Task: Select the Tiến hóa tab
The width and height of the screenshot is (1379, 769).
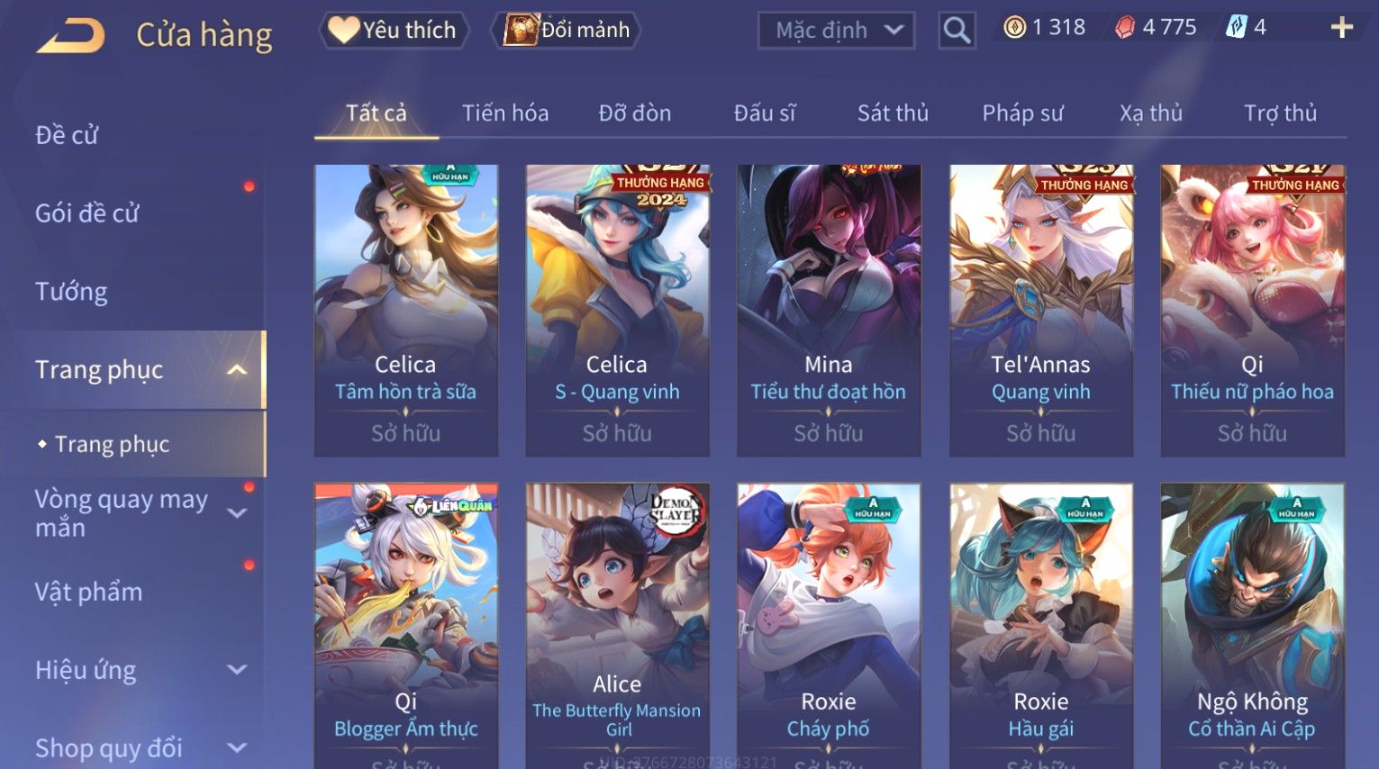Action: pos(505,113)
